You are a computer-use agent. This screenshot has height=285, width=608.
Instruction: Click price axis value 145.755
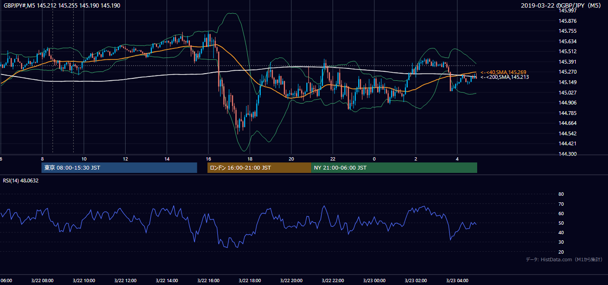[568, 31]
